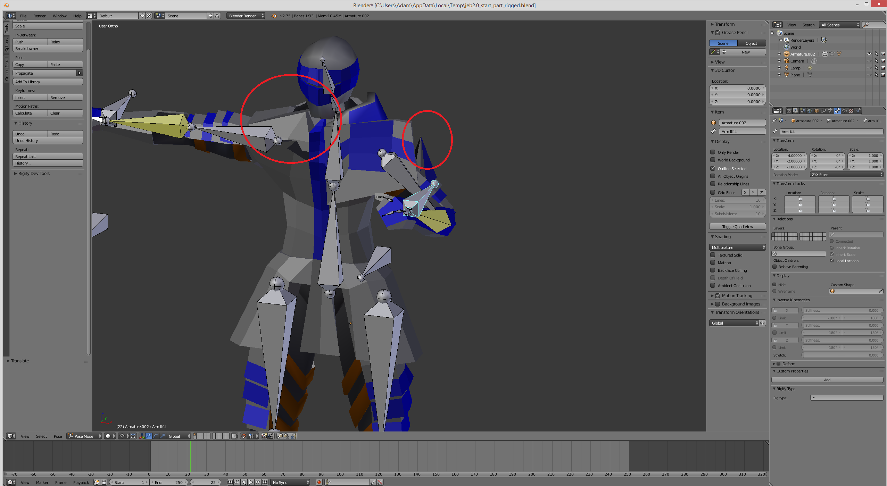This screenshot has width=887, height=486.
Task: Open the Object properties tab (orange cube)
Action: pos(816,111)
